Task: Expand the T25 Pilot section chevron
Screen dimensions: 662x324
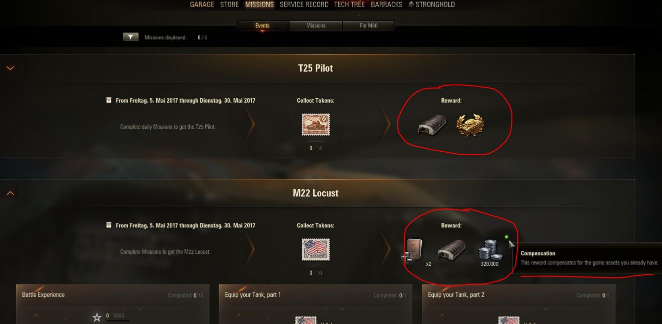Action: click(x=11, y=68)
